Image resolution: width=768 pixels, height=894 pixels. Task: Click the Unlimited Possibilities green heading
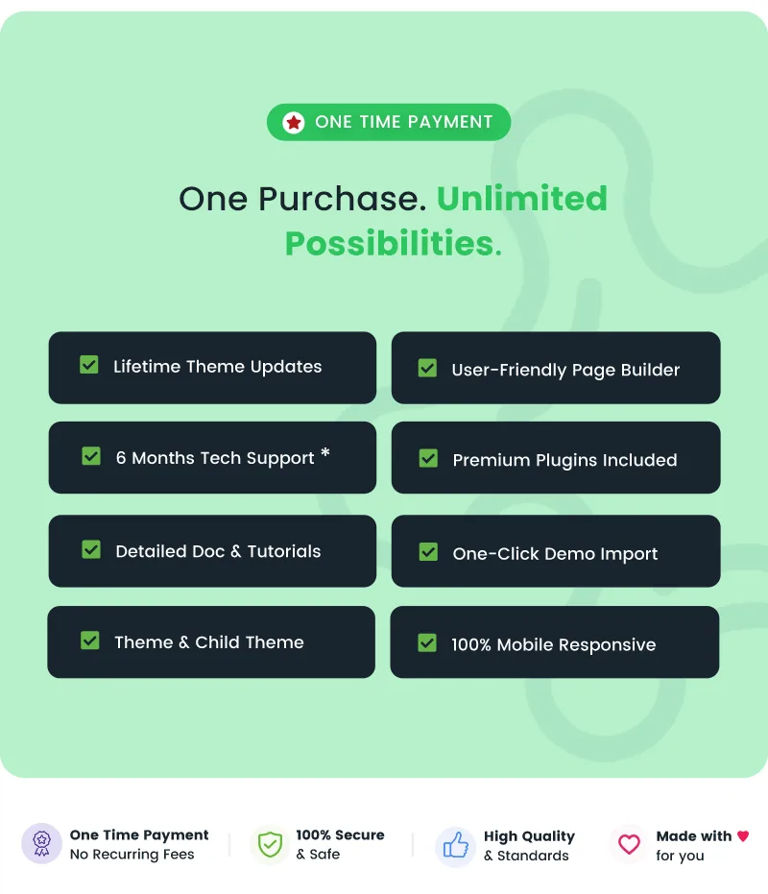point(446,221)
